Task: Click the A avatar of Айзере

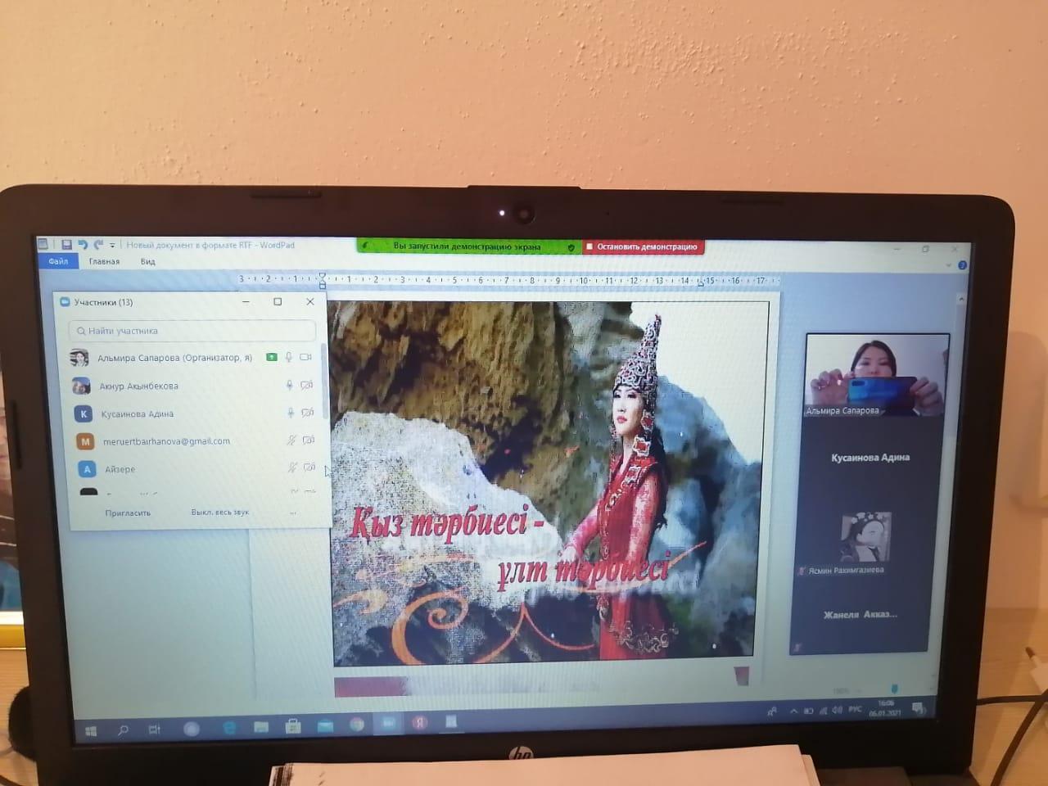Action: coord(87,469)
